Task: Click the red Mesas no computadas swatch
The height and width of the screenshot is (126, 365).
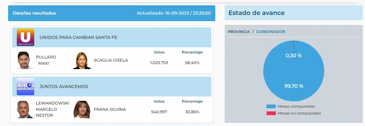Action: (x=271, y=113)
